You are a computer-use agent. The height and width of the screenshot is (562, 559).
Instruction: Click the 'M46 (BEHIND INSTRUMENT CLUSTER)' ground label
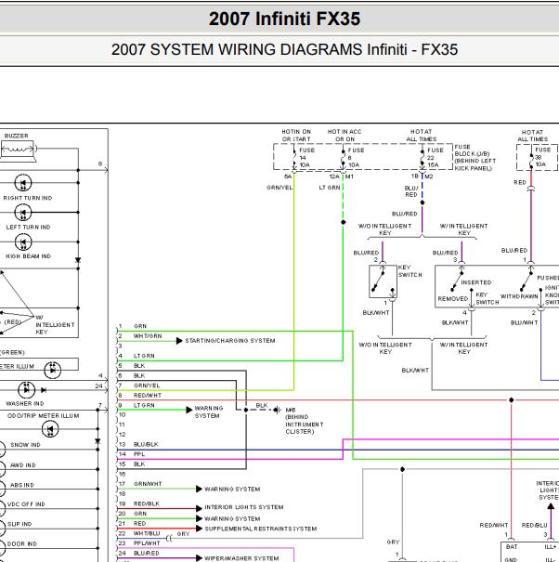[x=305, y=421]
